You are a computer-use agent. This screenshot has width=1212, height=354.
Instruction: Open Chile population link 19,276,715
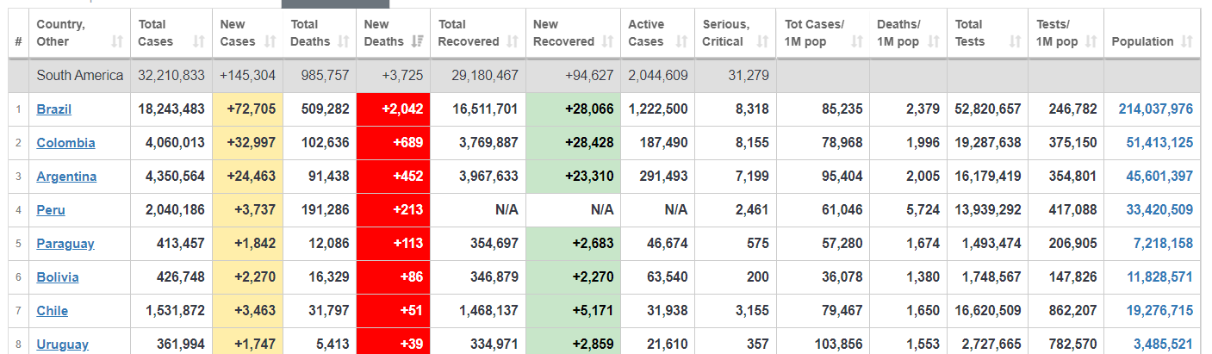click(1159, 311)
